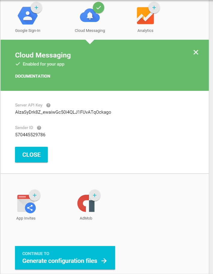This screenshot has width=213, height=274.
Task: Click the App Invites label
Action: [x=26, y=218]
